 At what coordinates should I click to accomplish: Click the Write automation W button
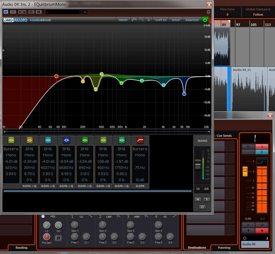click(x=24, y=12)
